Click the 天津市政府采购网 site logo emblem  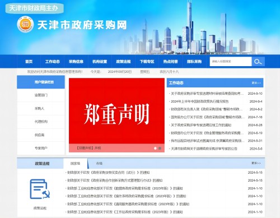[25, 24]
